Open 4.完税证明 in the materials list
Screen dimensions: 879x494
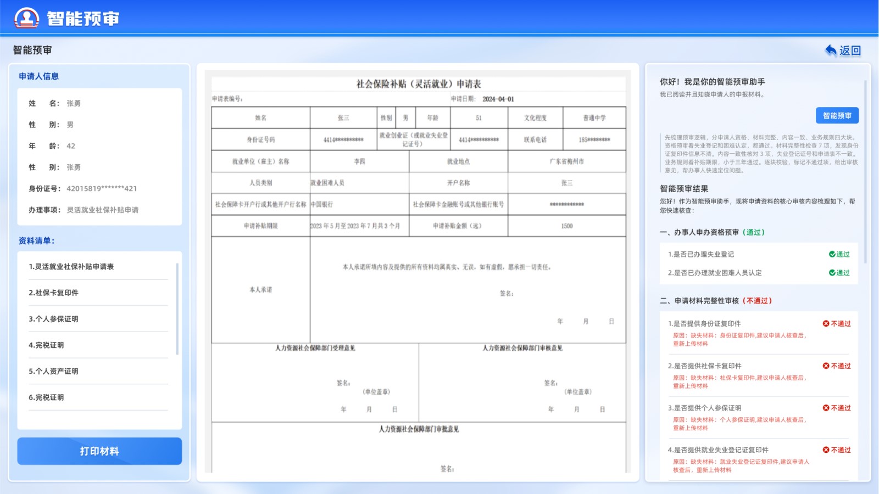point(47,345)
